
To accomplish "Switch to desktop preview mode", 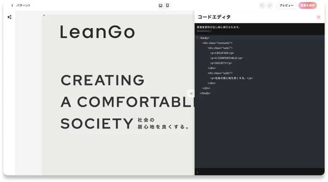I will pyautogui.click(x=161, y=5).
